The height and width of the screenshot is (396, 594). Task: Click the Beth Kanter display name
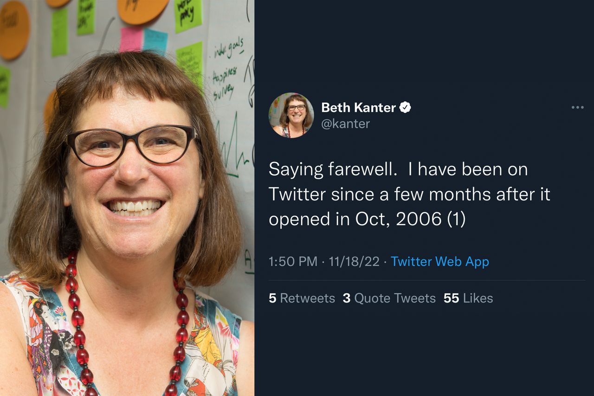tap(358, 108)
